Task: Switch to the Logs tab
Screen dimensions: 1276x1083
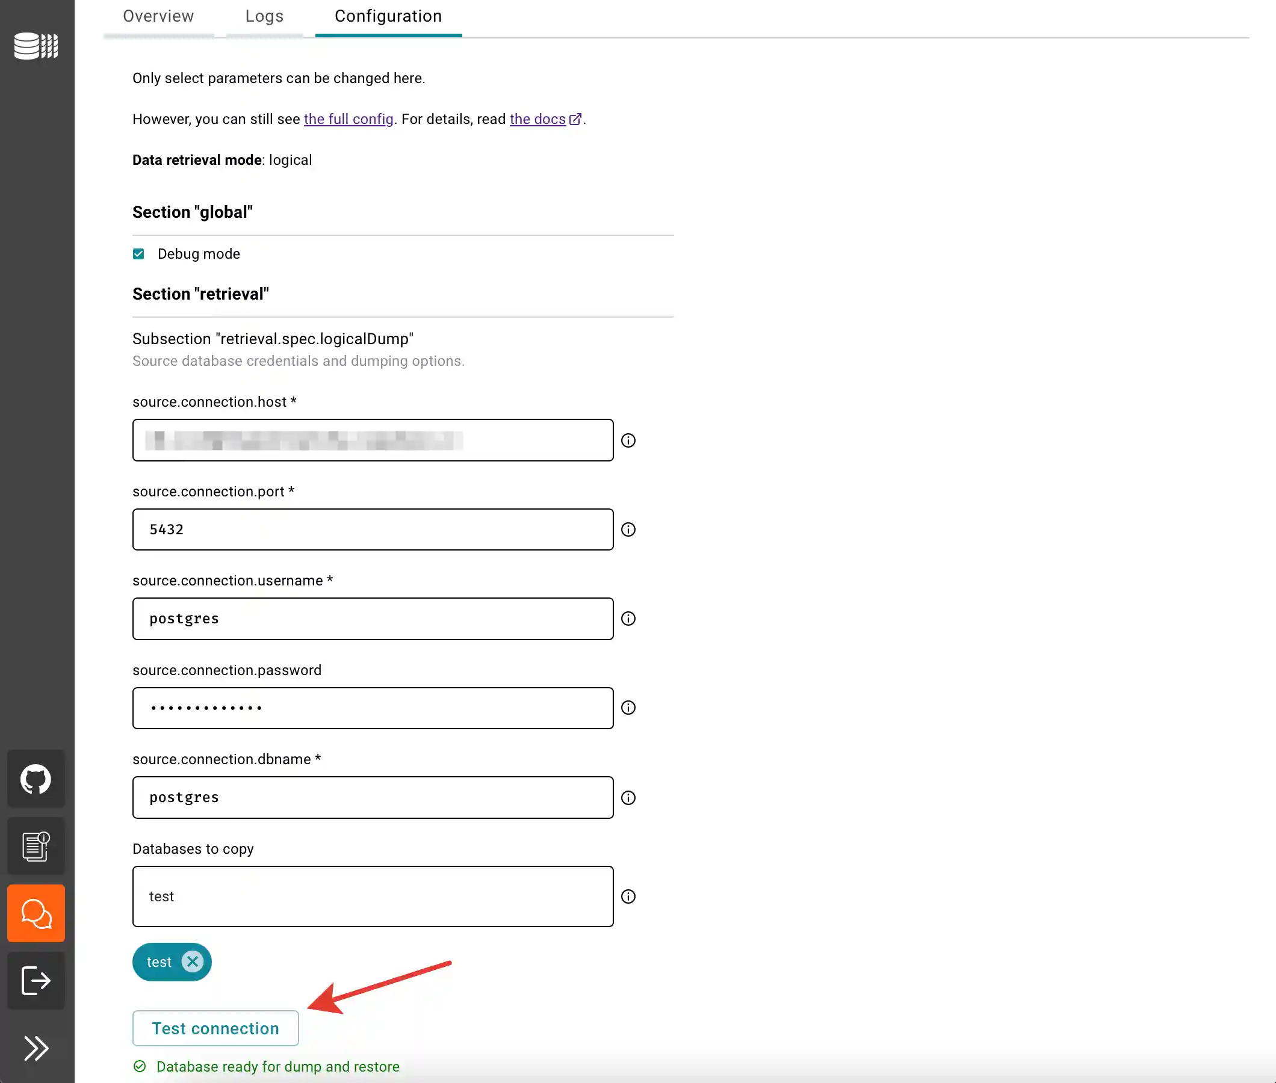Action: [264, 16]
